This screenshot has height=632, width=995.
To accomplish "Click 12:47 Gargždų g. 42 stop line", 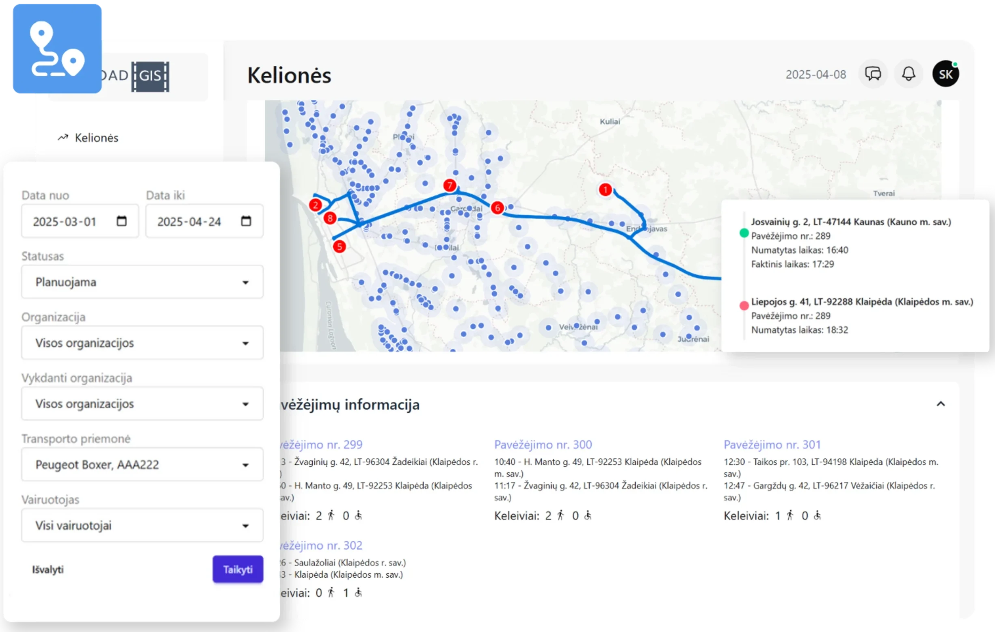I will (829, 492).
